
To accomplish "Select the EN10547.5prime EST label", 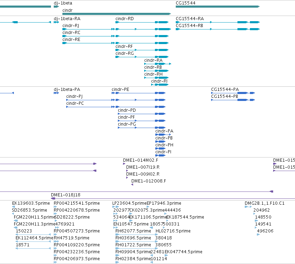I will (x=131, y=224).
